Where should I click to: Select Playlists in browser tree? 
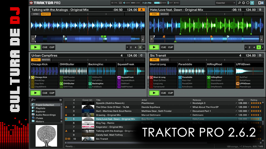[x=40, y=108]
